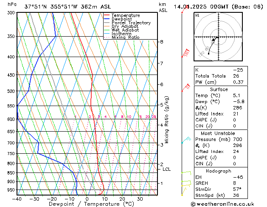Click the red wind barb at 400 hPa

185,53
